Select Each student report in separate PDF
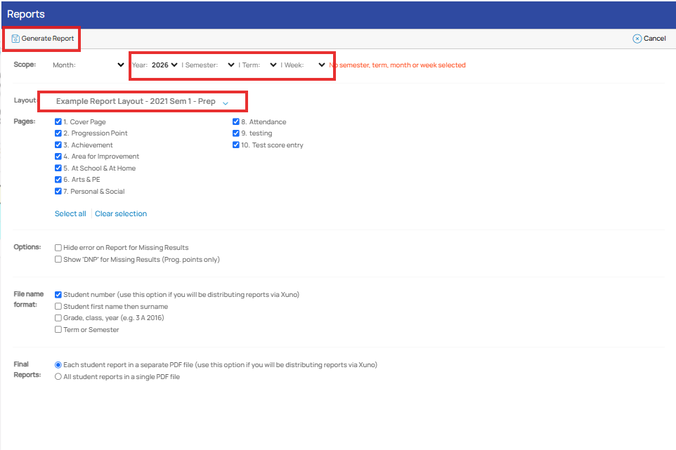This screenshot has width=676, height=450. [58, 365]
